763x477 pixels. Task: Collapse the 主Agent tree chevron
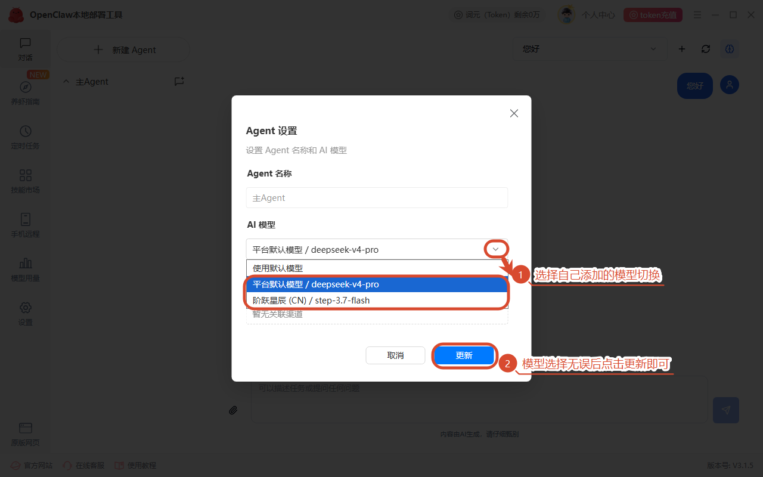click(x=66, y=82)
